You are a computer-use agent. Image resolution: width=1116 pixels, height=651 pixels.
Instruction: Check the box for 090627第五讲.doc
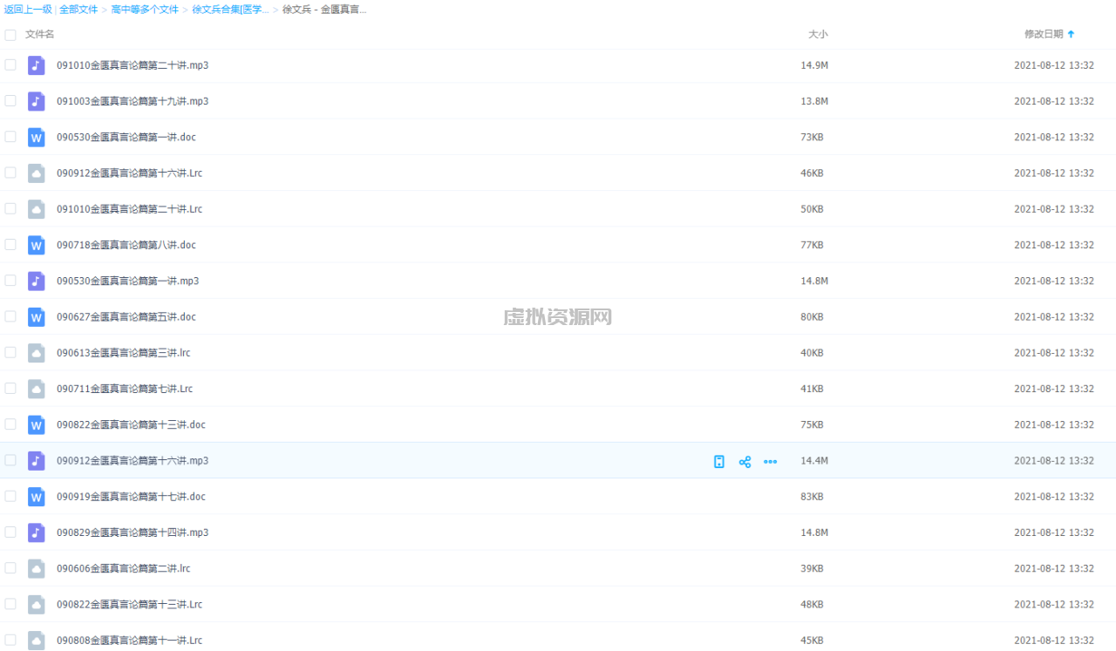point(10,316)
